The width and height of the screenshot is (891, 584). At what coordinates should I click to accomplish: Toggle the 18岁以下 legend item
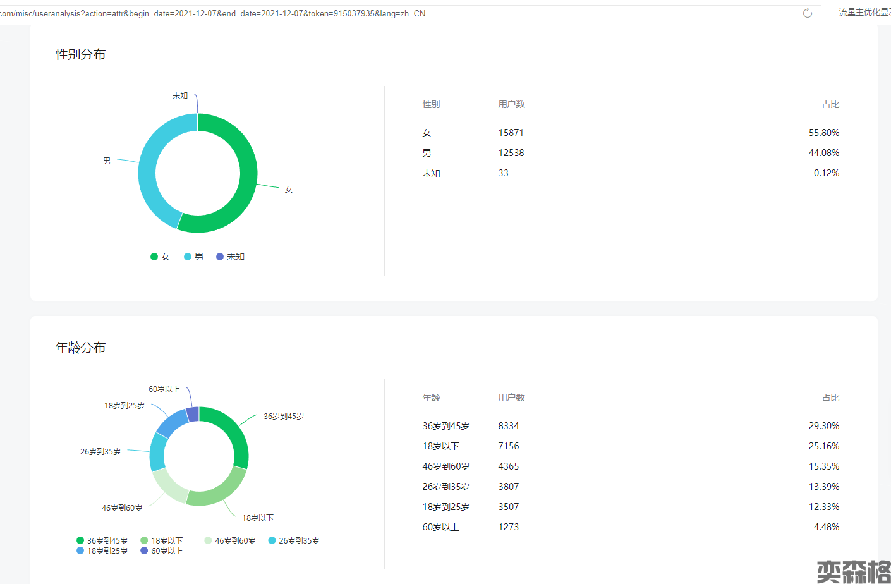point(162,540)
